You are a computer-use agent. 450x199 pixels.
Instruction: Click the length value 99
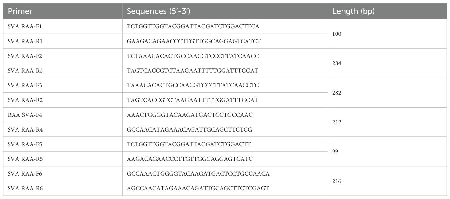335,152
